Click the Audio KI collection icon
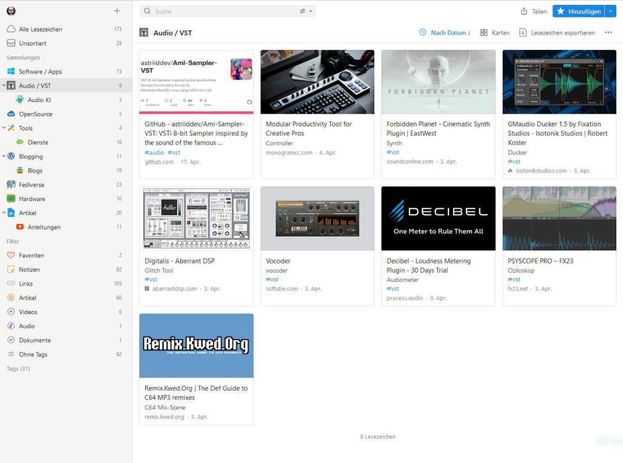 (20, 100)
